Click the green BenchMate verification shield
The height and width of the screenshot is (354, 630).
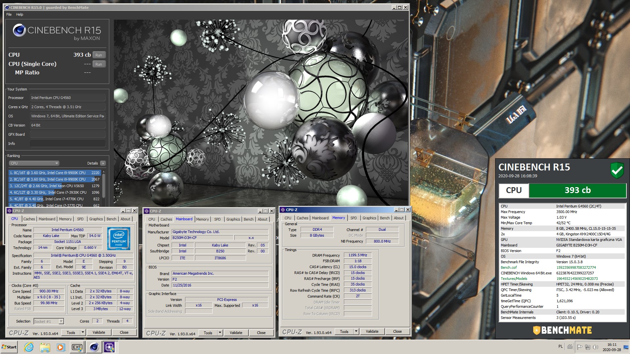(x=617, y=170)
